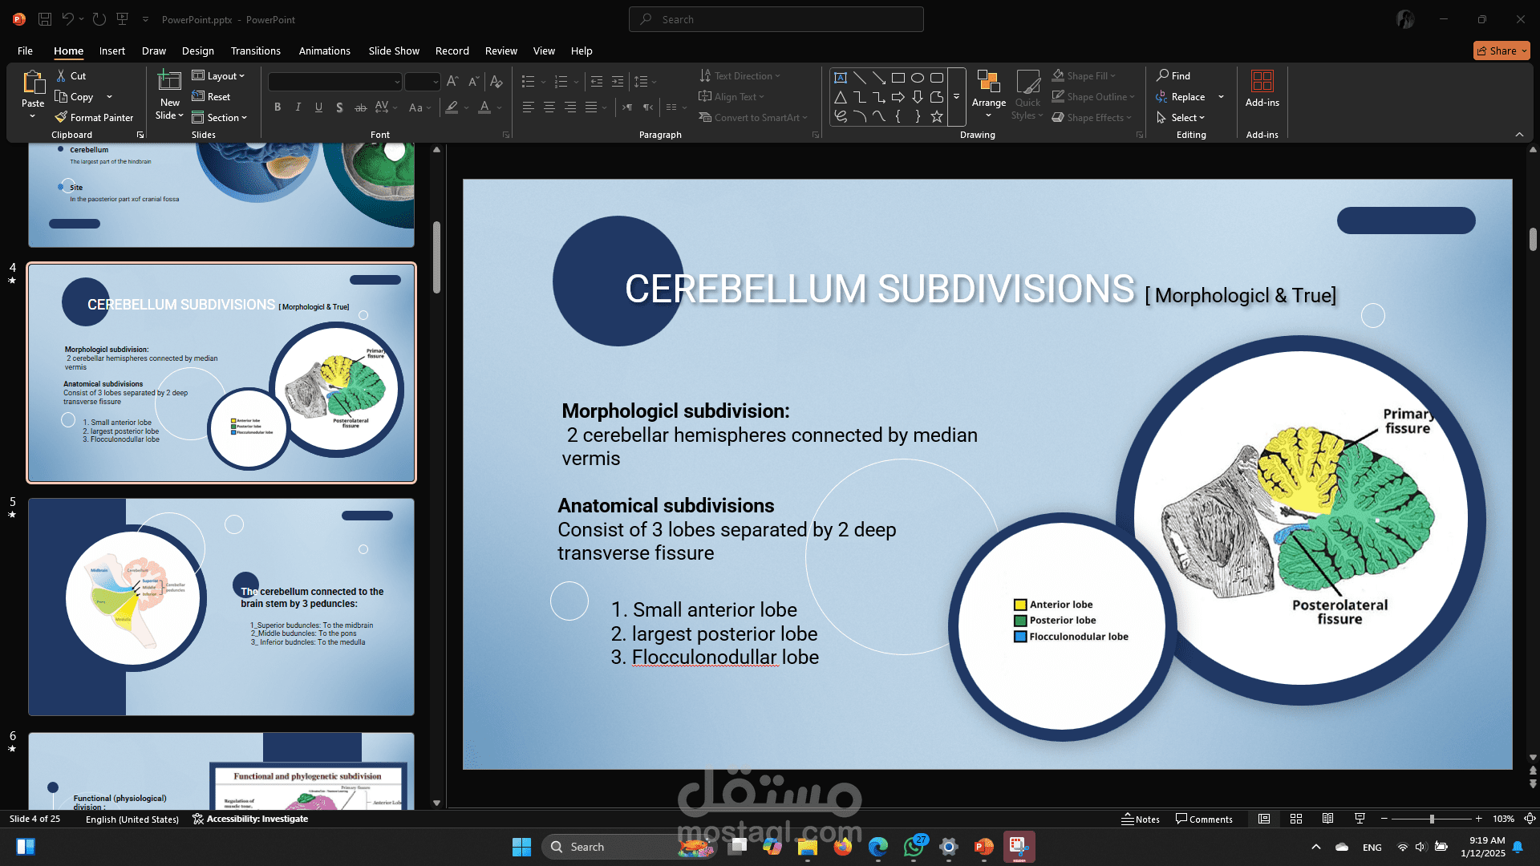Decrease font size icon
This screenshot has height=866, width=1540.
(x=473, y=81)
